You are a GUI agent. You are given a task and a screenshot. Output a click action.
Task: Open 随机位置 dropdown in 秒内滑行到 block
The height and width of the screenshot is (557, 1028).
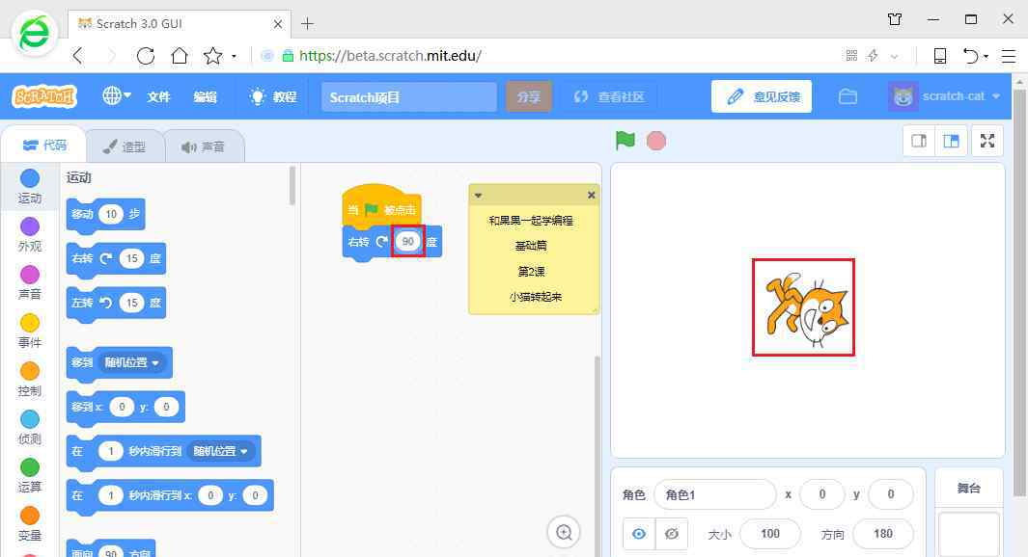coord(220,451)
